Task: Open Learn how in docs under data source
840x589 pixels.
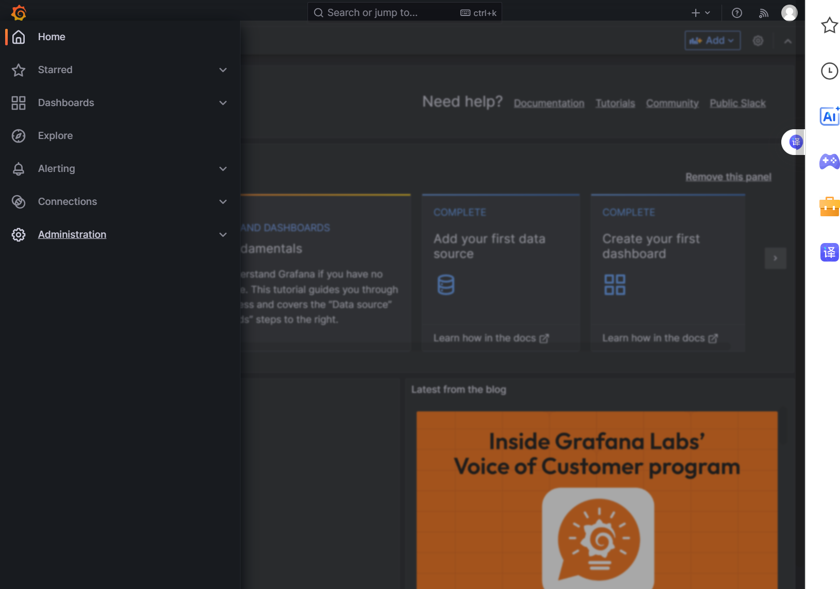Action: (x=491, y=338)
